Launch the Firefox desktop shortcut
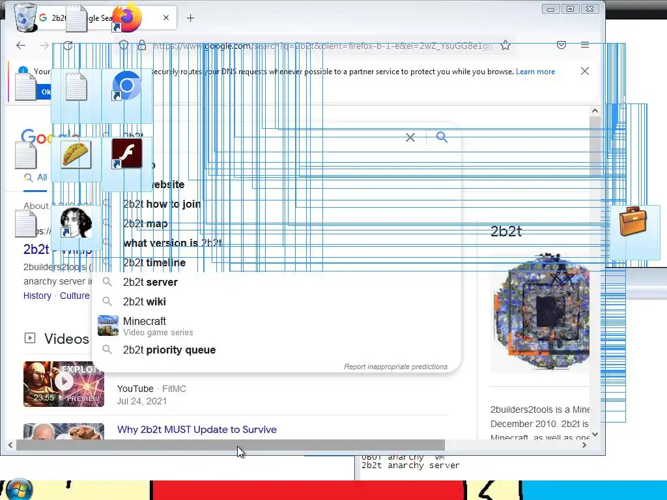Screen dimensions: 667x500 coord(127,17)
